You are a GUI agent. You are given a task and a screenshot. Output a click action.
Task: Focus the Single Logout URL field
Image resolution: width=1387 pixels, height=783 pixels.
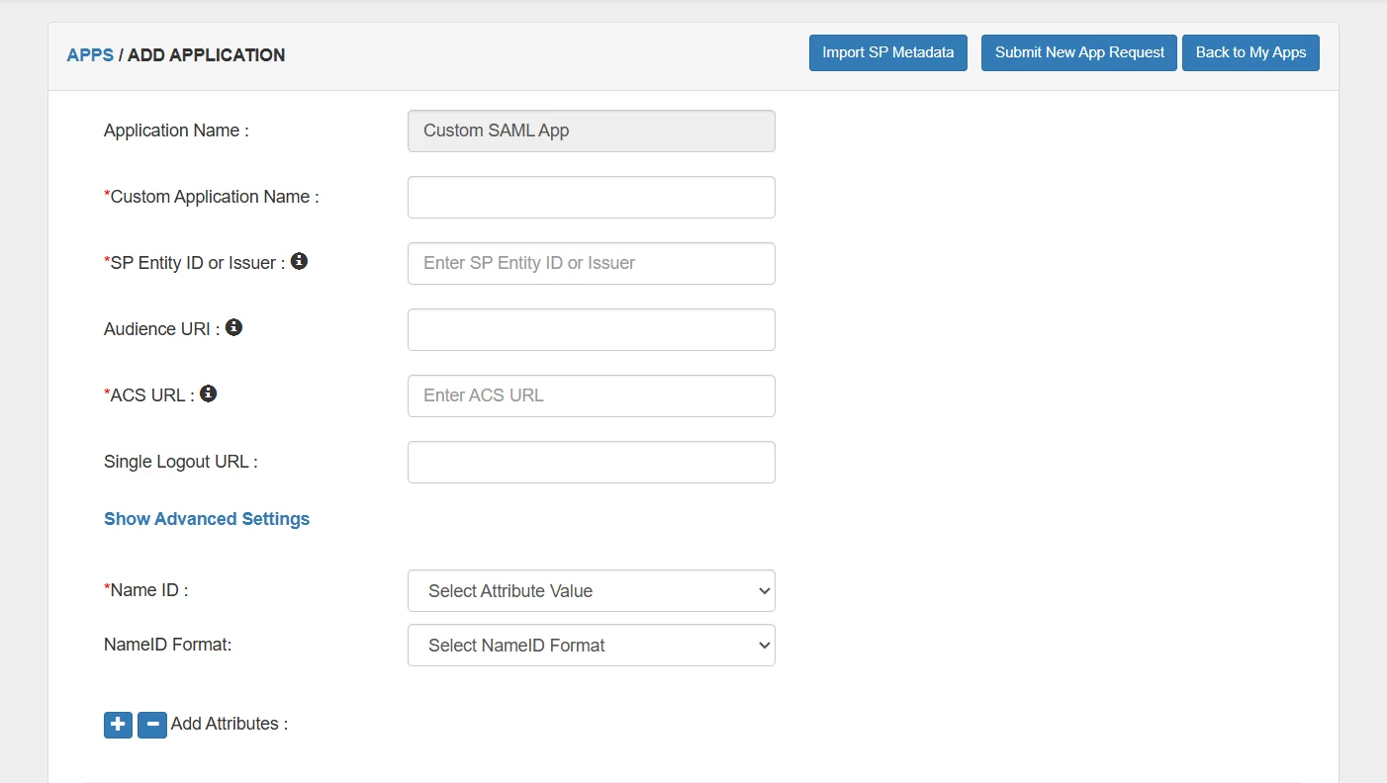(592, 463)
